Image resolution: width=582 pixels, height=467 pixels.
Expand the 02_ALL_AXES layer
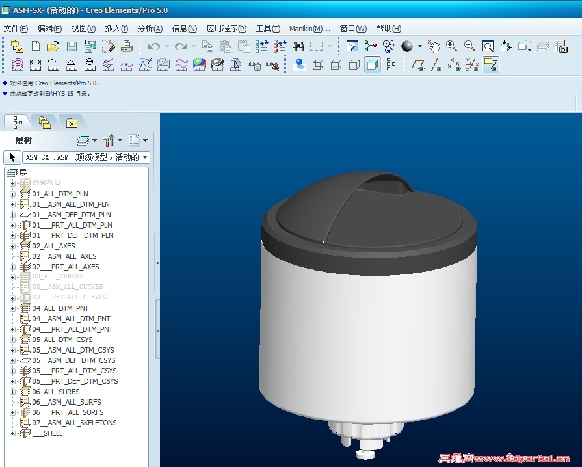tap(12, 246)
